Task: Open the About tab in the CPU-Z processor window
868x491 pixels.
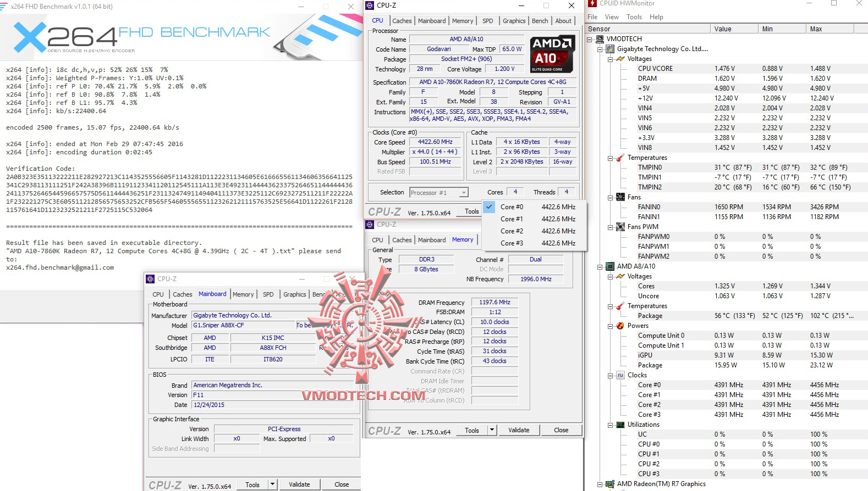Action: [563, 21]
